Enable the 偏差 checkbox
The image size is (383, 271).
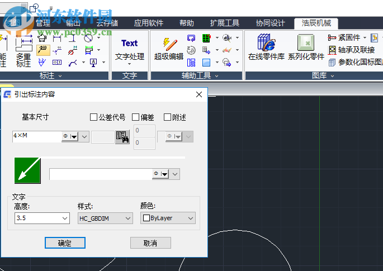(x=135, y=117)
